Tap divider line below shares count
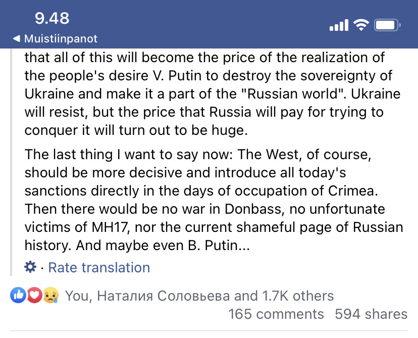This screenshot has height=338, width=418. tap(209, 331)
